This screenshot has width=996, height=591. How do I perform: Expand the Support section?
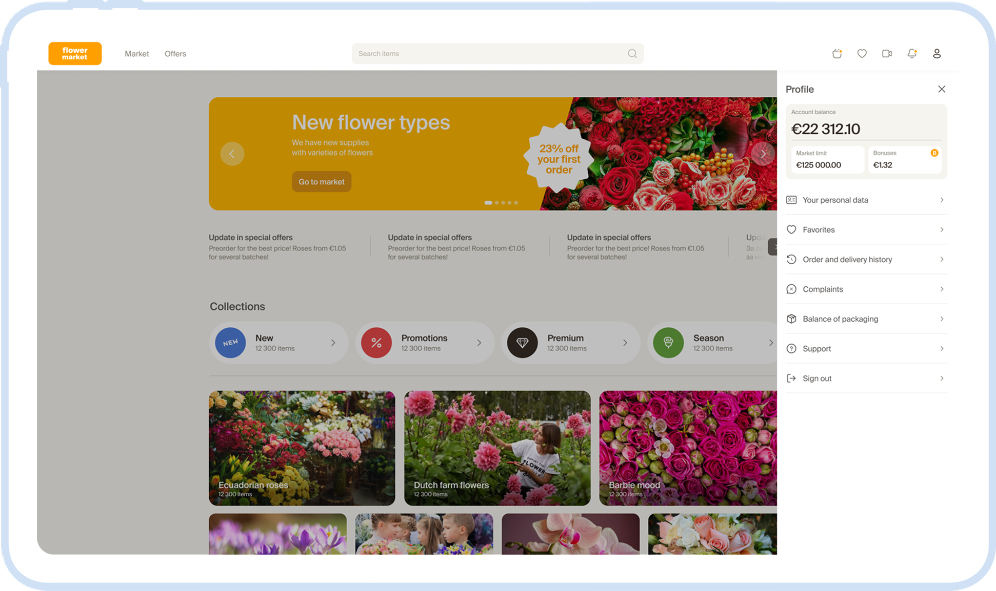pos(866,348)
